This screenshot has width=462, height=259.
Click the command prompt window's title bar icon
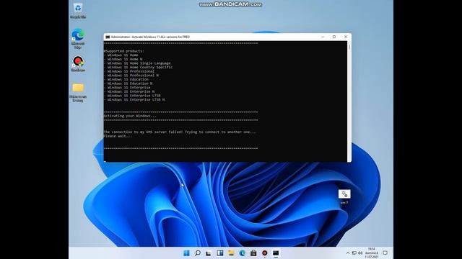[x=108, y=37]
